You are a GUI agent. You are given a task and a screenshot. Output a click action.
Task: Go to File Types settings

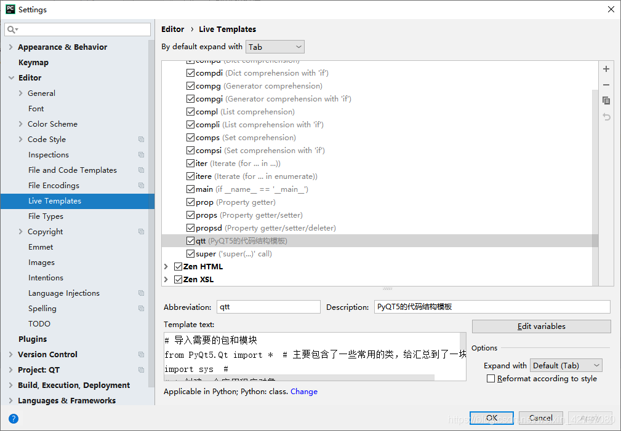click(x=46, y=216)
